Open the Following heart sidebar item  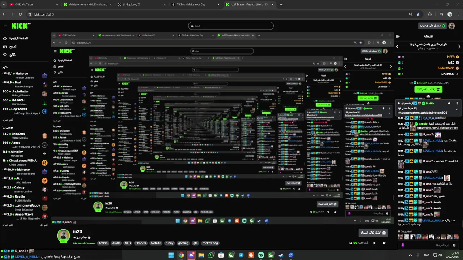point(5,55)
